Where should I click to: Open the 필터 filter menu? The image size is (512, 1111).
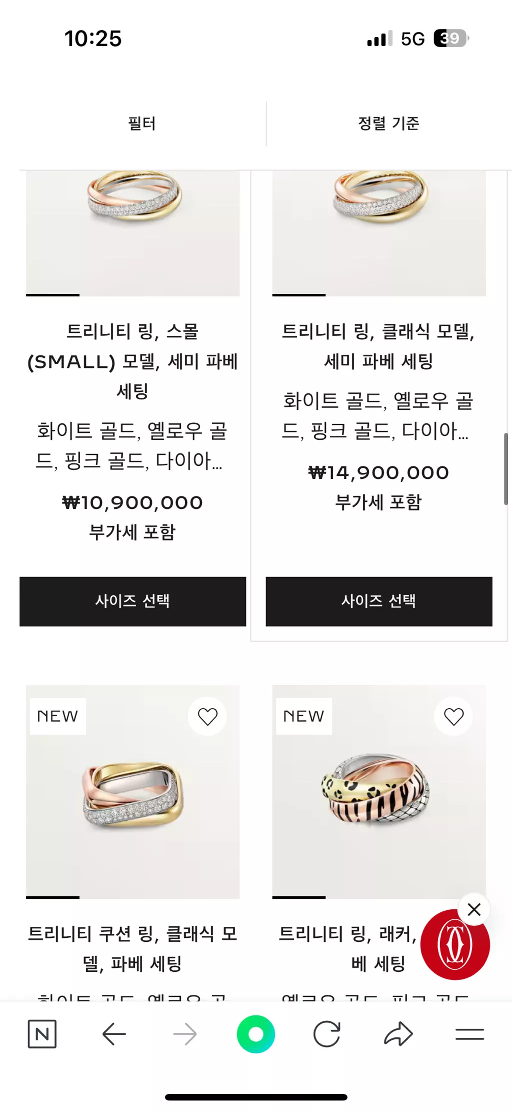(142, 123)
